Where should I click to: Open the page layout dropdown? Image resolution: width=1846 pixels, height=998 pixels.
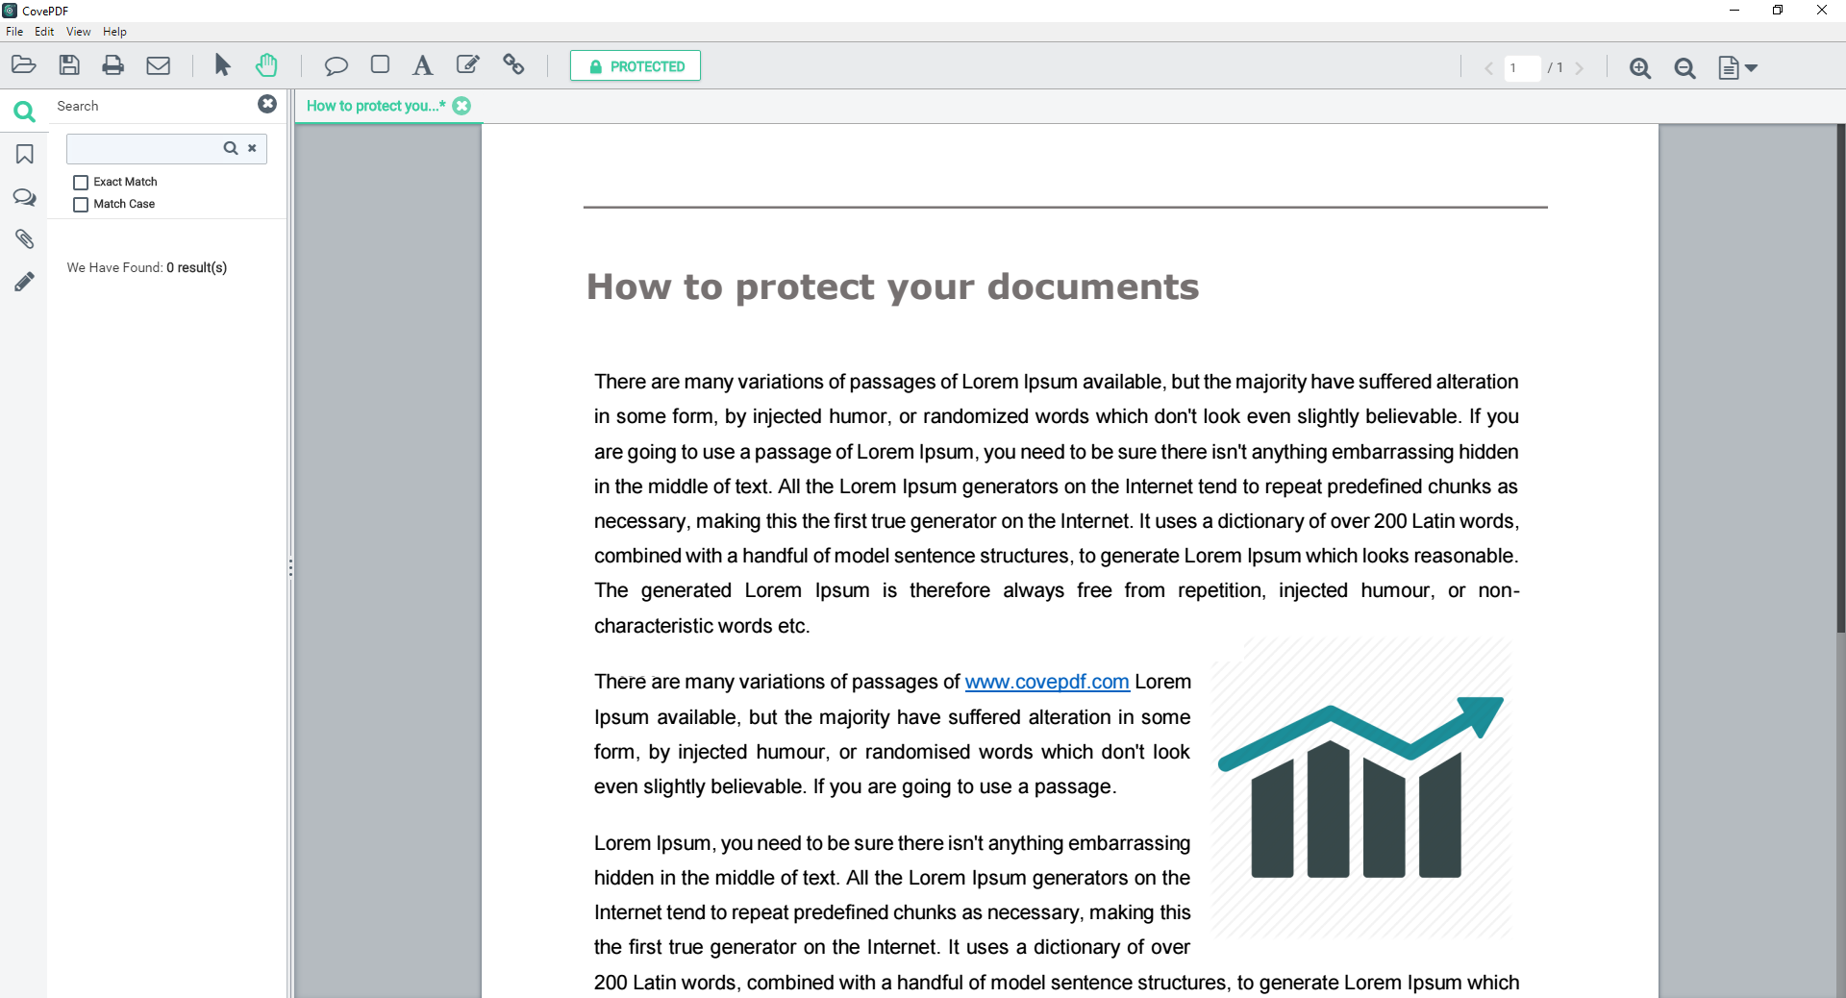(1737, 68)
